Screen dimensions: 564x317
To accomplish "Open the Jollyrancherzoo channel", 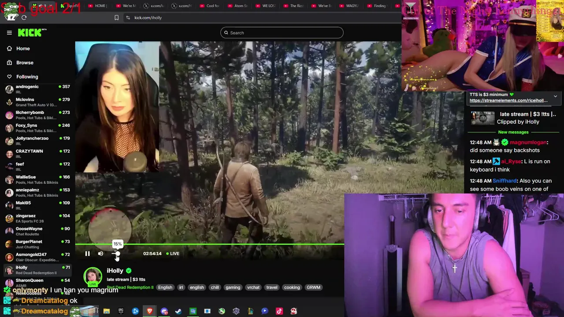I will [37, 140].
